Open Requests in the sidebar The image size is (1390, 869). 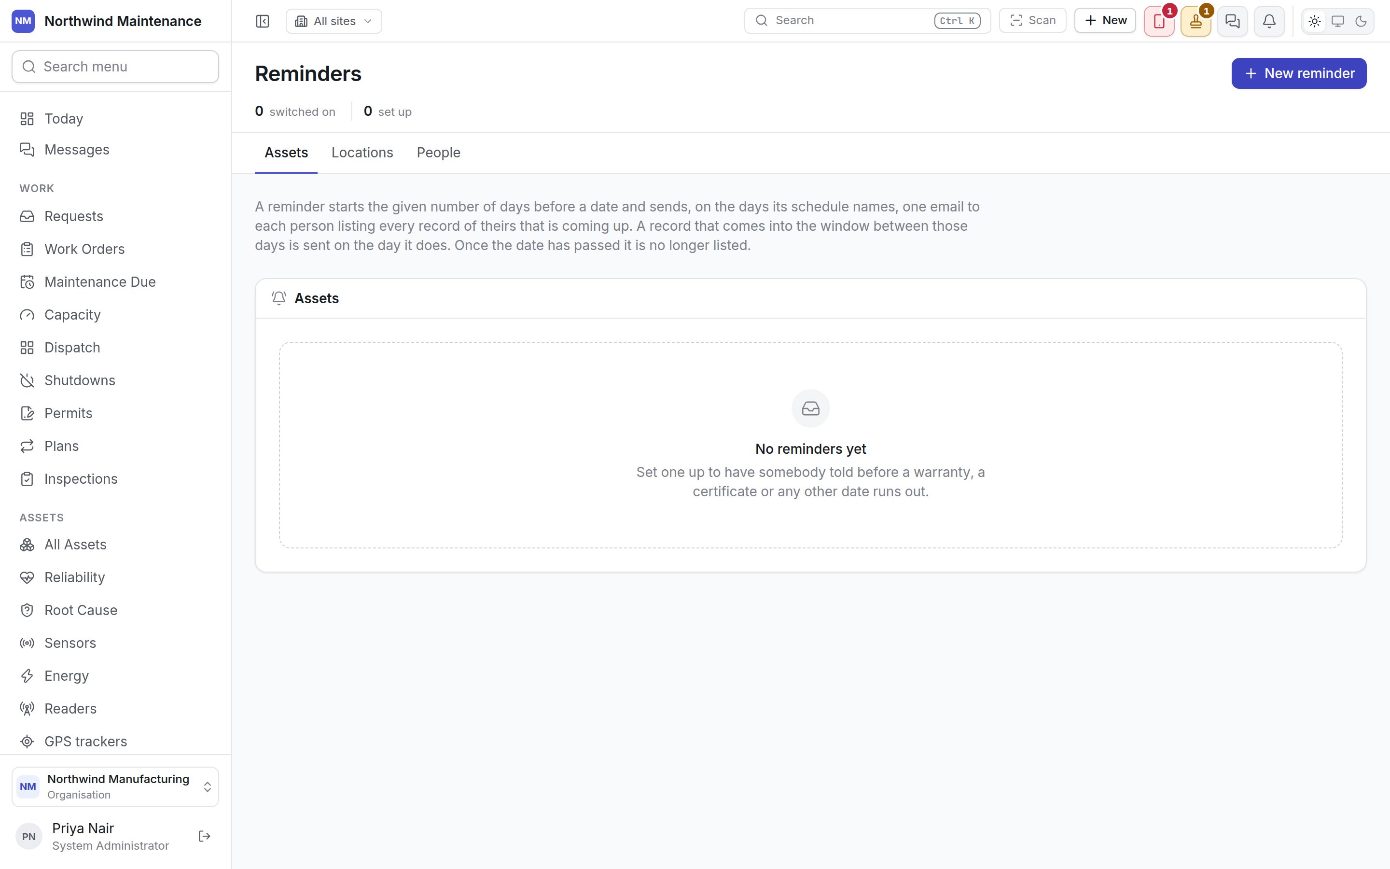(115, 216)
